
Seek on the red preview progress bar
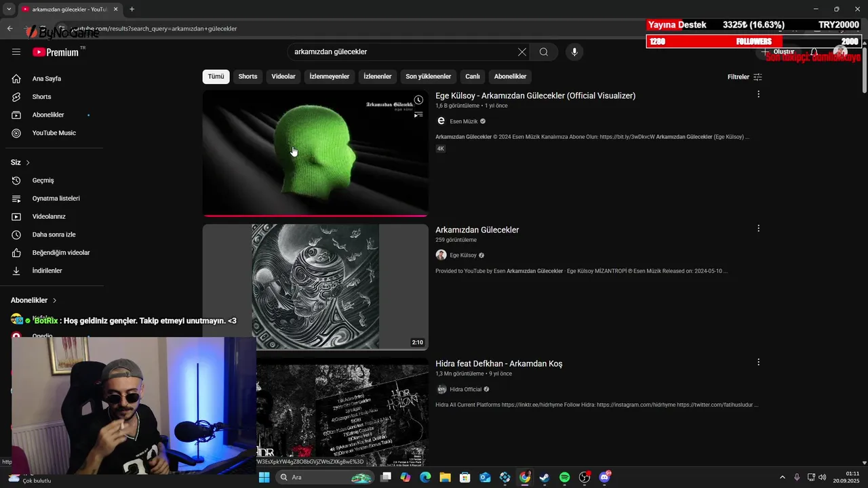pos(315,216)
